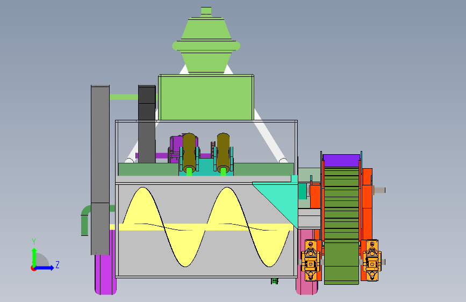Click the red origin ball of the axis triad
Image resolution: width=466 pixels, height=302 pixels.
33,268
